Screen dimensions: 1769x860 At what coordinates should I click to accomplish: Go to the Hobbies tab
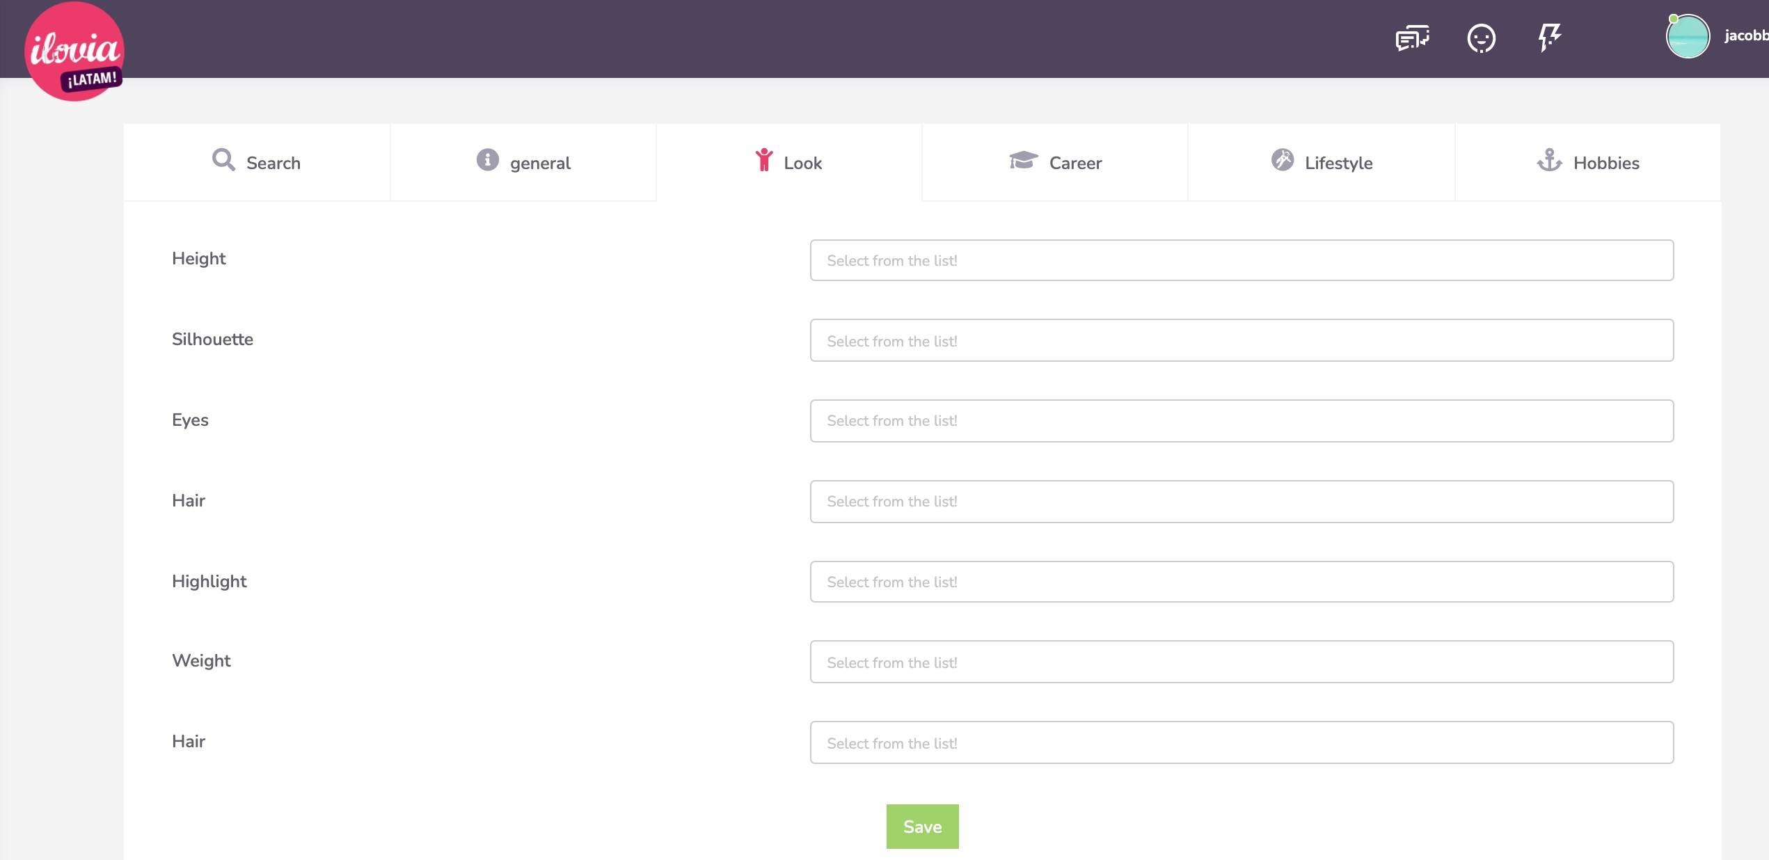coord(1588,163)
